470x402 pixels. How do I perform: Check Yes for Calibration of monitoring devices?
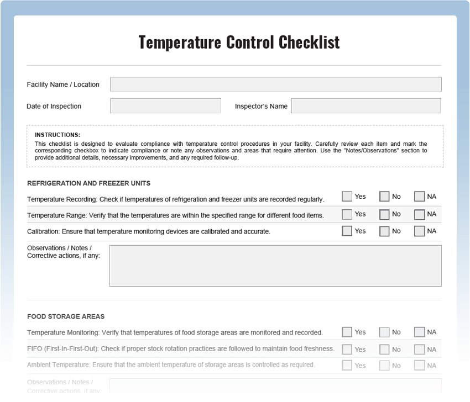[346, 231]
